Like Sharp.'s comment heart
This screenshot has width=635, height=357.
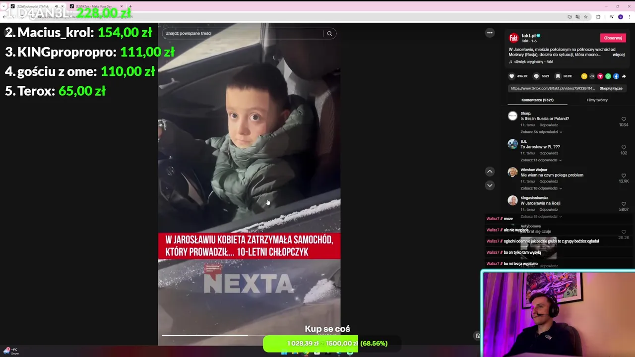624,119
